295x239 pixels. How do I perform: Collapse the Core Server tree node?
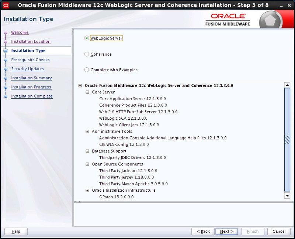coord(87,92)
